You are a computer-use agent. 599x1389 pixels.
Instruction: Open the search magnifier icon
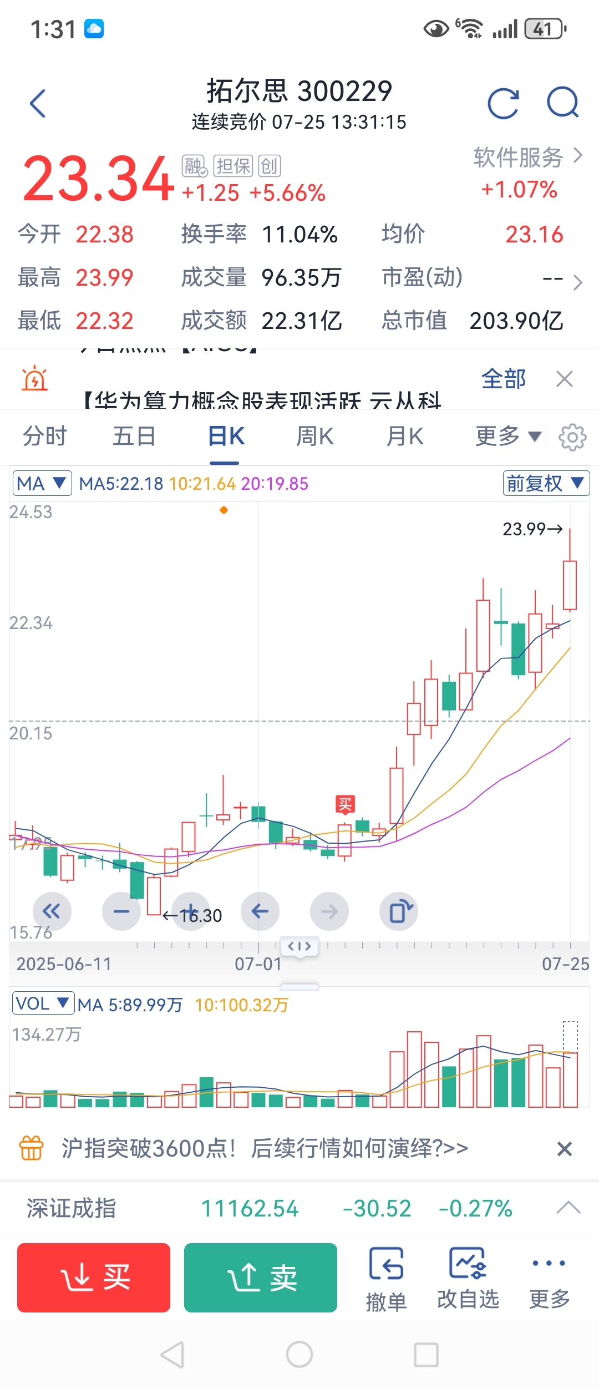(562, 103)
